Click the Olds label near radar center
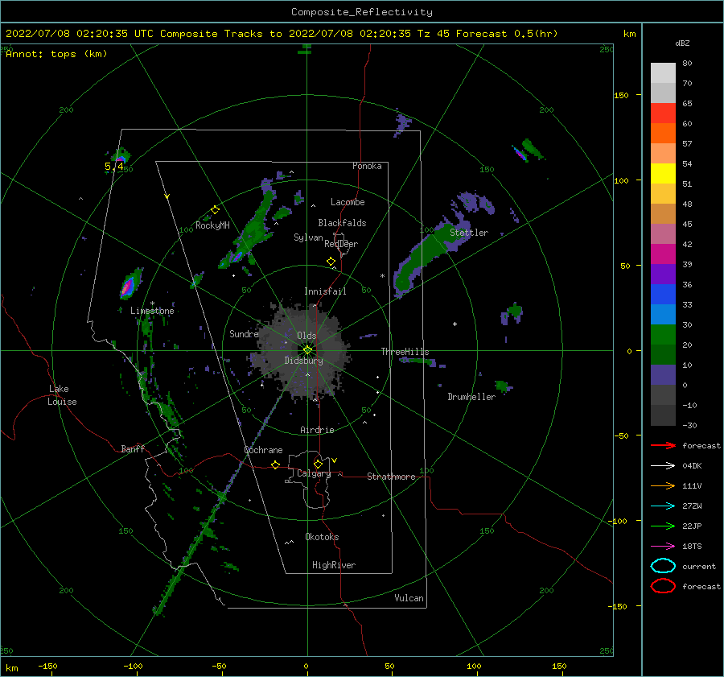 pos(306,336)
